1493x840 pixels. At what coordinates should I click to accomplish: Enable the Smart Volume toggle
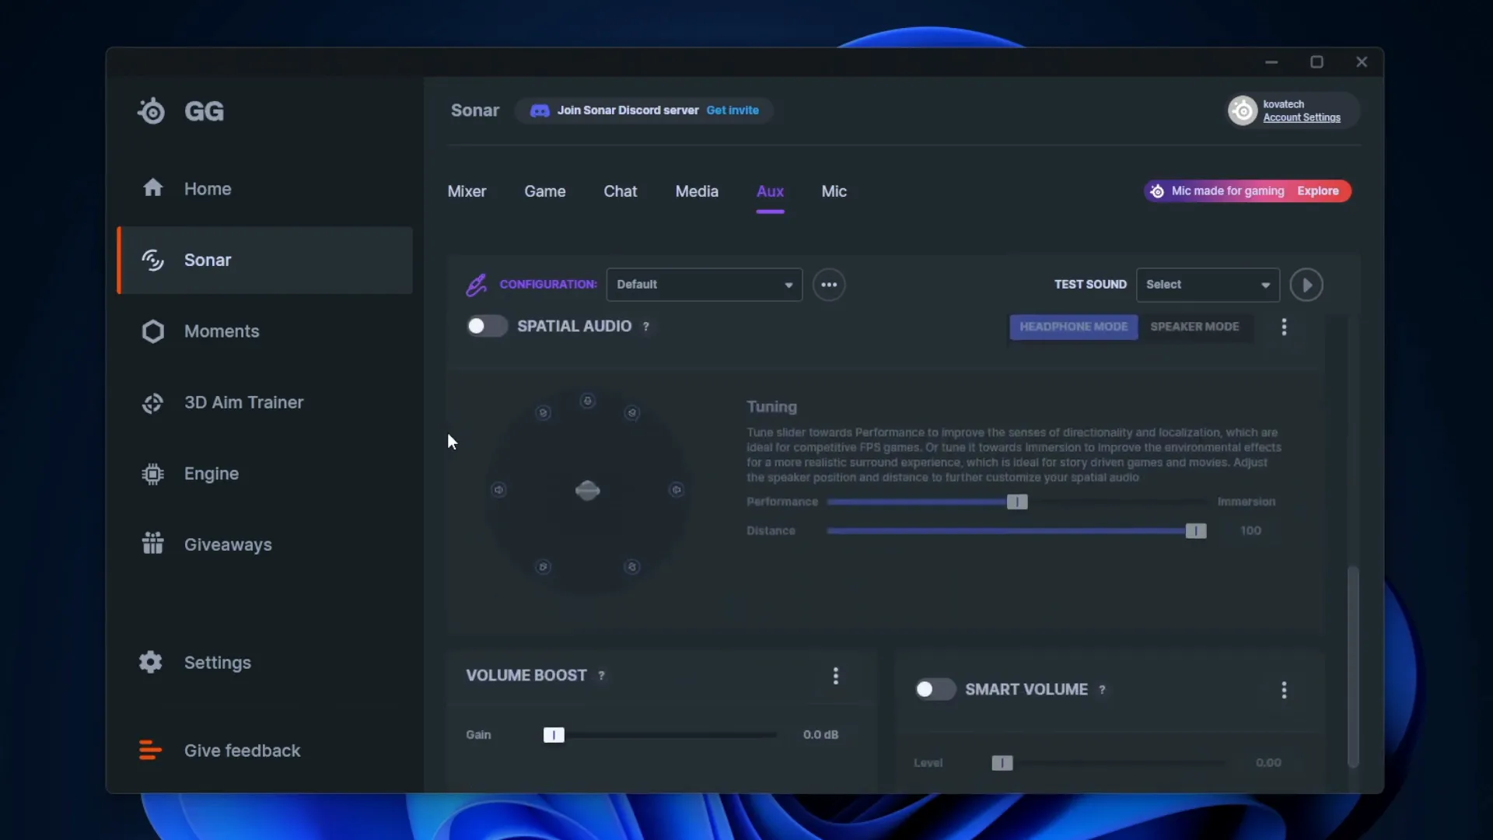pyautogui.click(x=935, y=689)
